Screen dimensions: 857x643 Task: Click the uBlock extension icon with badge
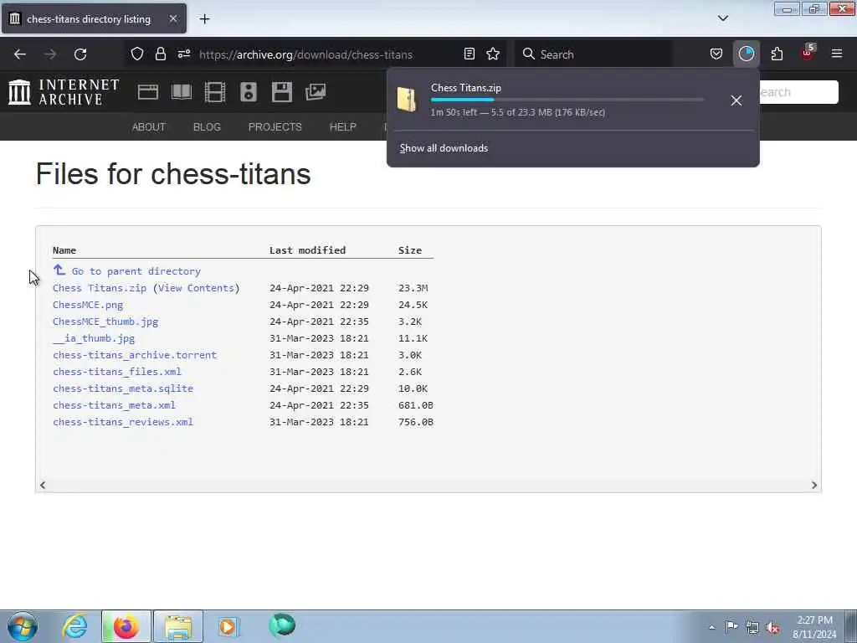coord(808,53)
